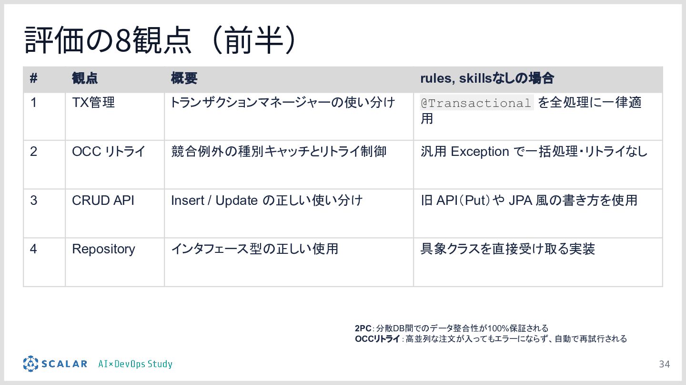Viewport: 686px width, 385px height.
Task: Select the CRUD API cell
Action: 103,201
